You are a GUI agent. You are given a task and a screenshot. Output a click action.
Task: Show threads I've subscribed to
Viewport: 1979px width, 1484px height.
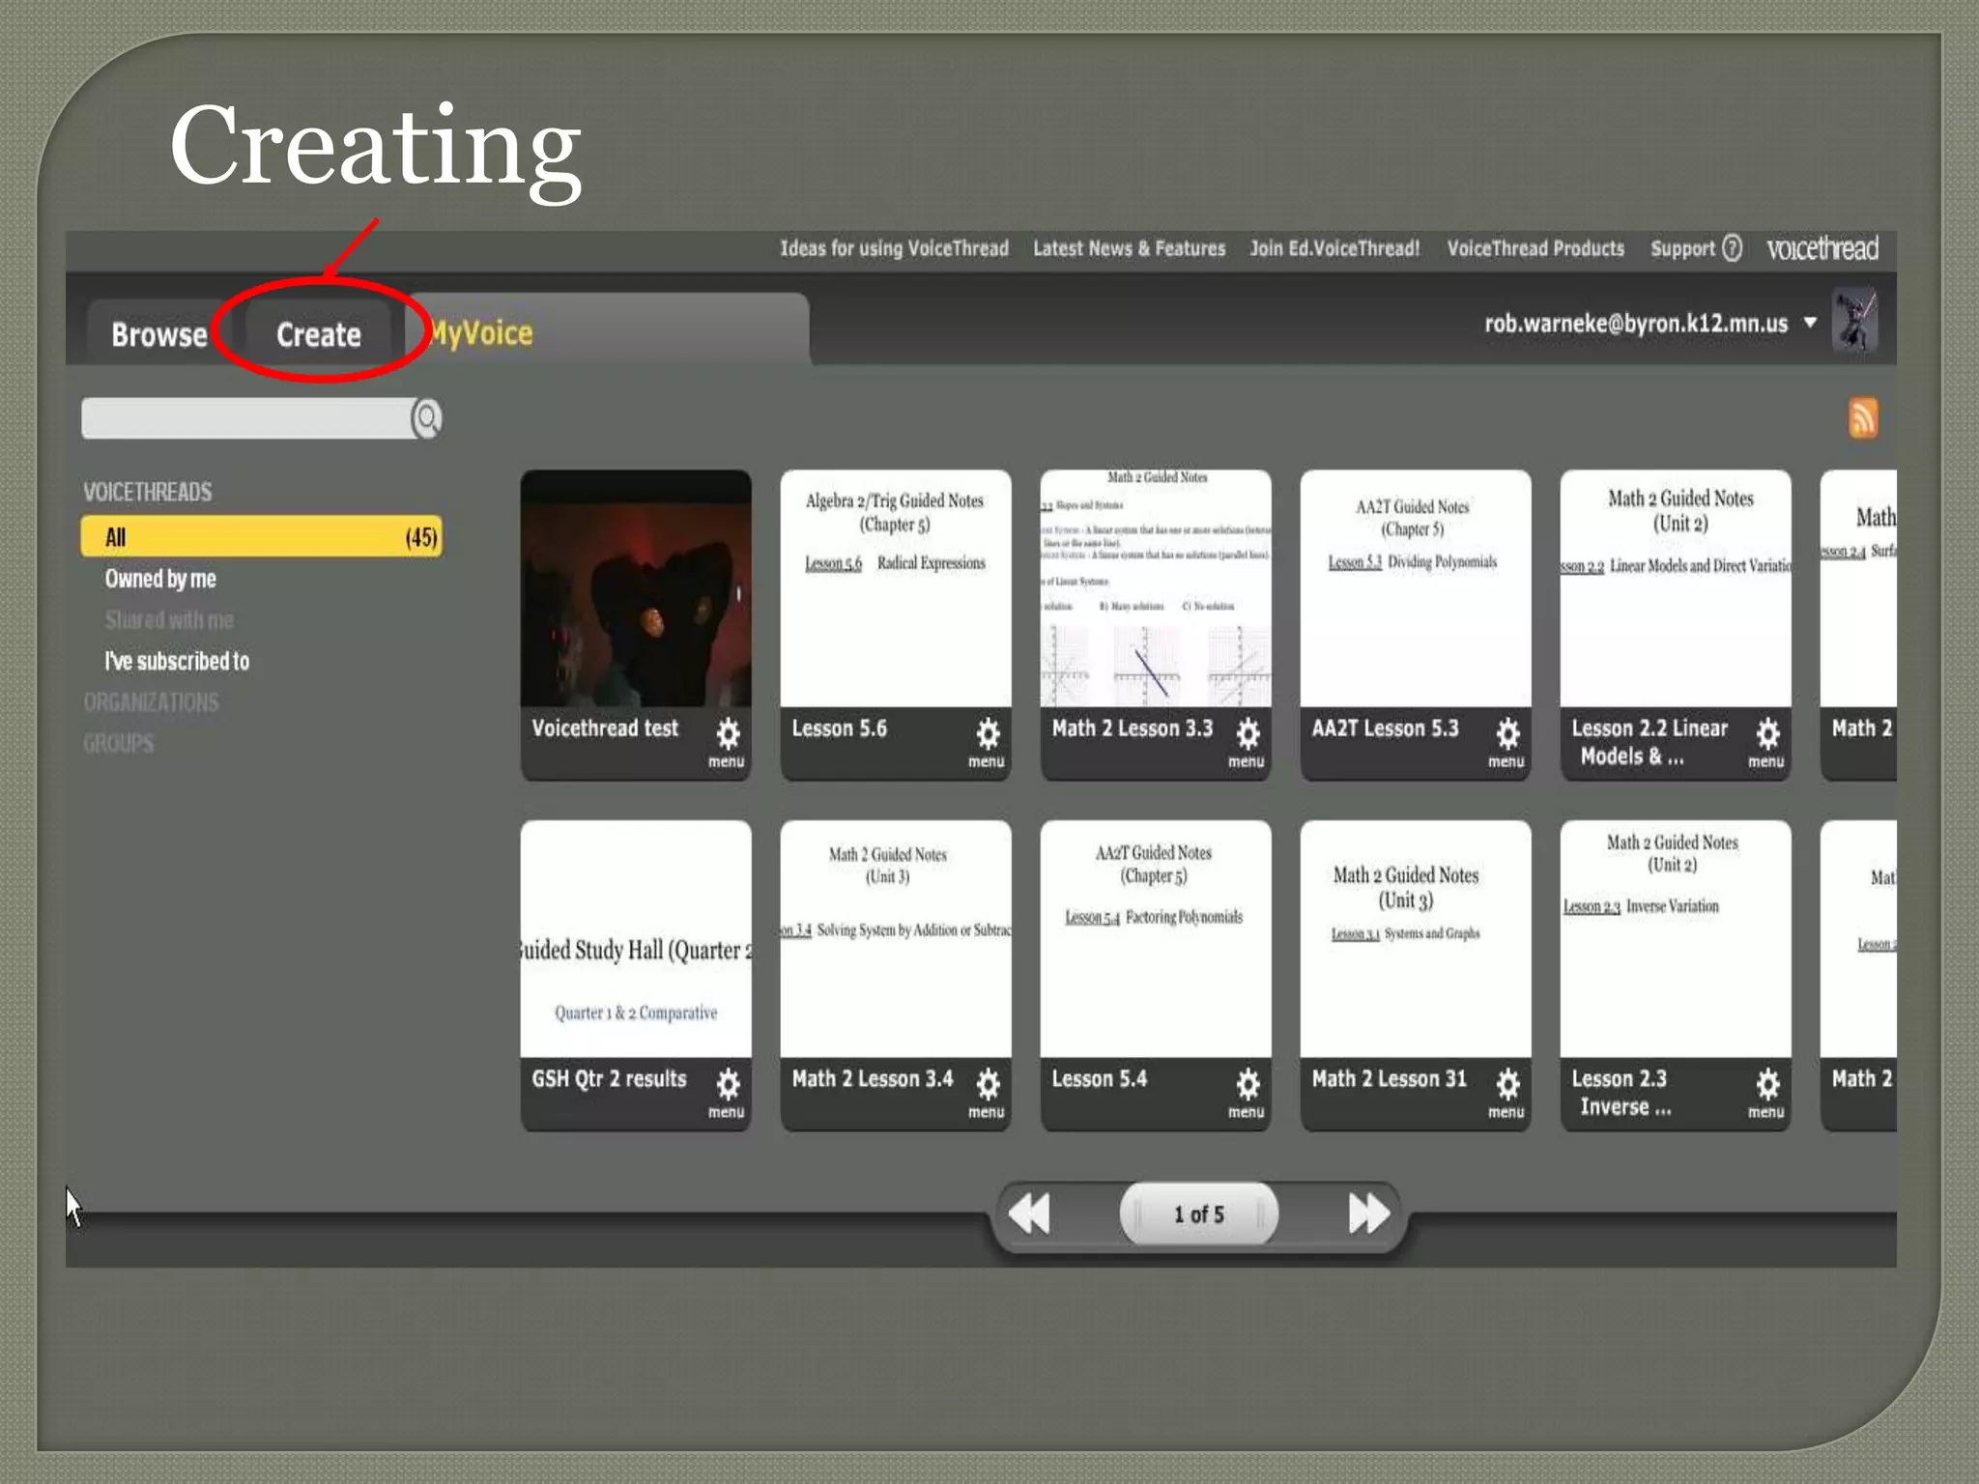coord(177,661)
